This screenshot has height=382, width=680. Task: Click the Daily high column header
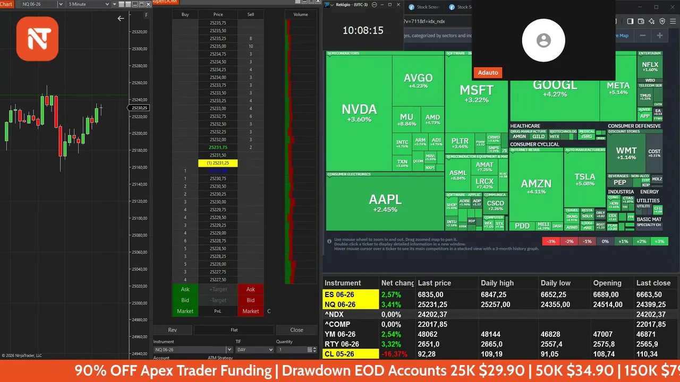click(508, 283)
